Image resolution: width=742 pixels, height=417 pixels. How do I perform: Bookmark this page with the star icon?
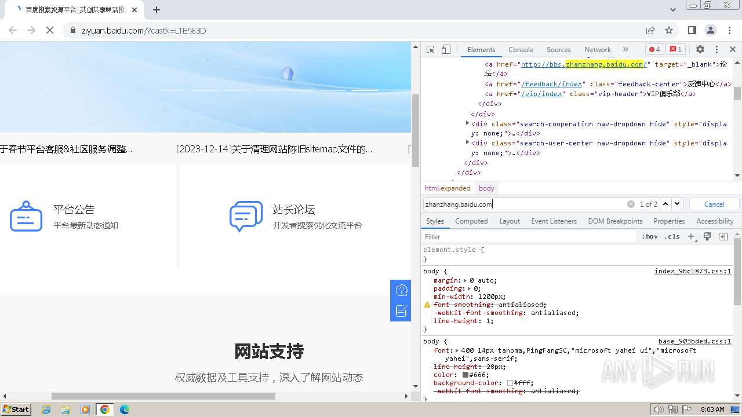point(669,30)
